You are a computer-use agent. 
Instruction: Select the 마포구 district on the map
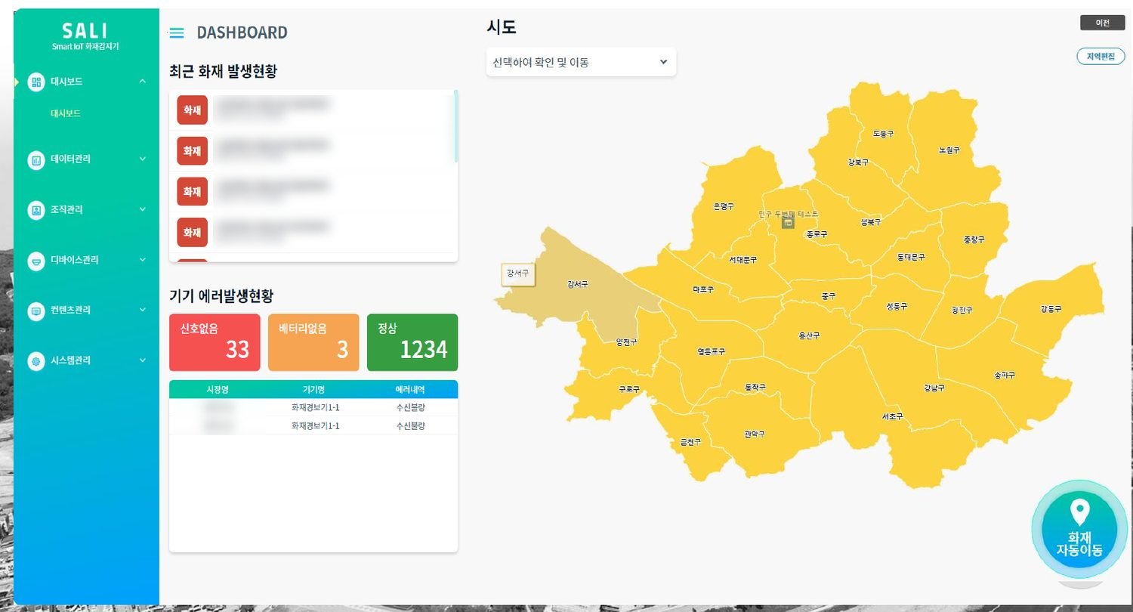tap(703, 289)
